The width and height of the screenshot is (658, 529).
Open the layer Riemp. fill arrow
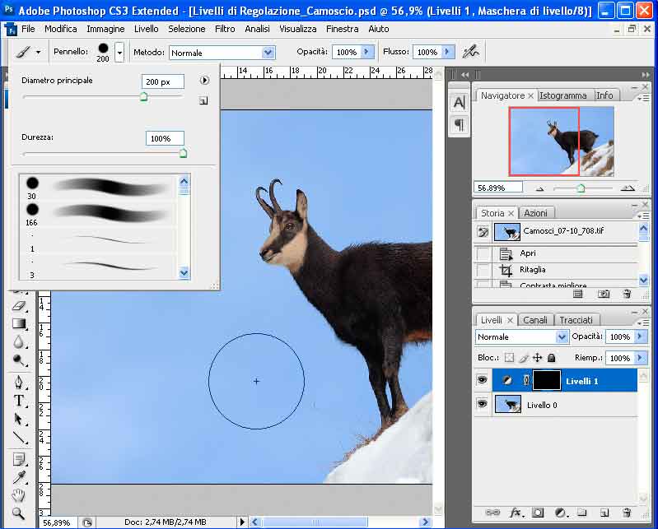640,358
